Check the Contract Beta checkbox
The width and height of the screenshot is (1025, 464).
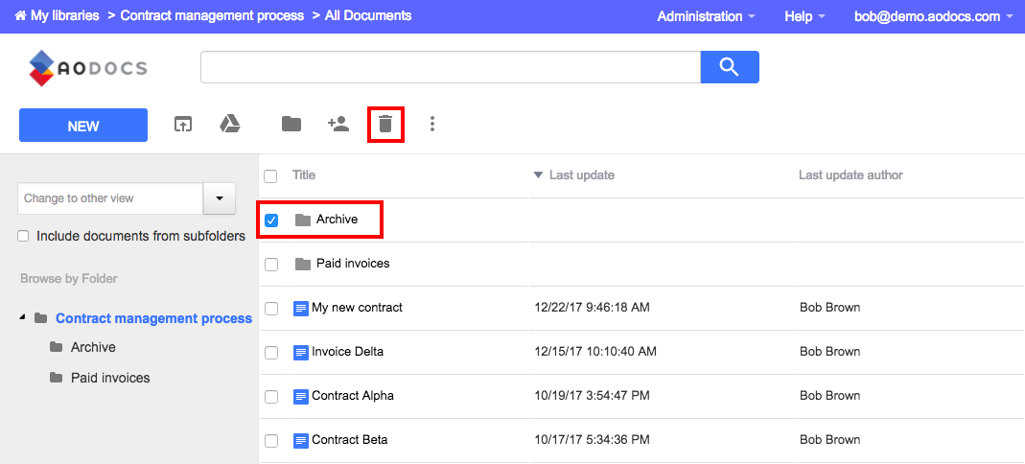click(x=271, y=441)
